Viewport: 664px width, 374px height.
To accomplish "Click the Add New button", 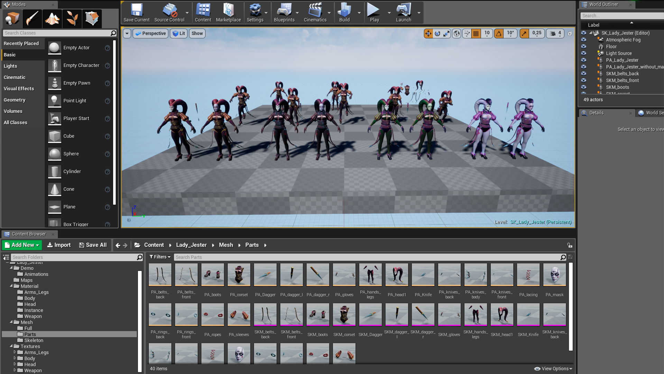I will [22, 245].
